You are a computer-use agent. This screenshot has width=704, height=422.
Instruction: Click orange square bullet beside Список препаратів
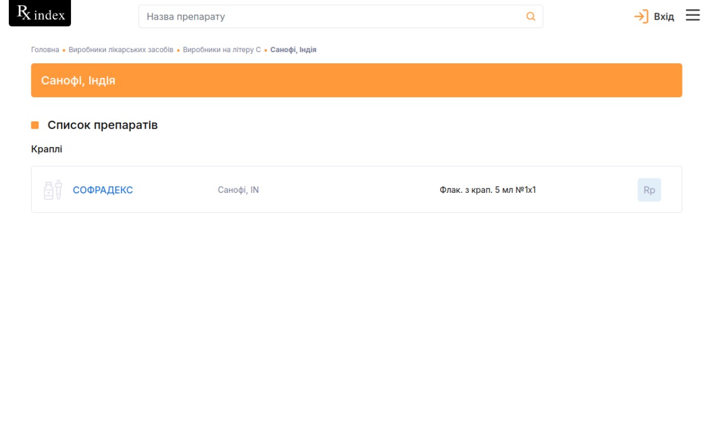pos(35,125)
